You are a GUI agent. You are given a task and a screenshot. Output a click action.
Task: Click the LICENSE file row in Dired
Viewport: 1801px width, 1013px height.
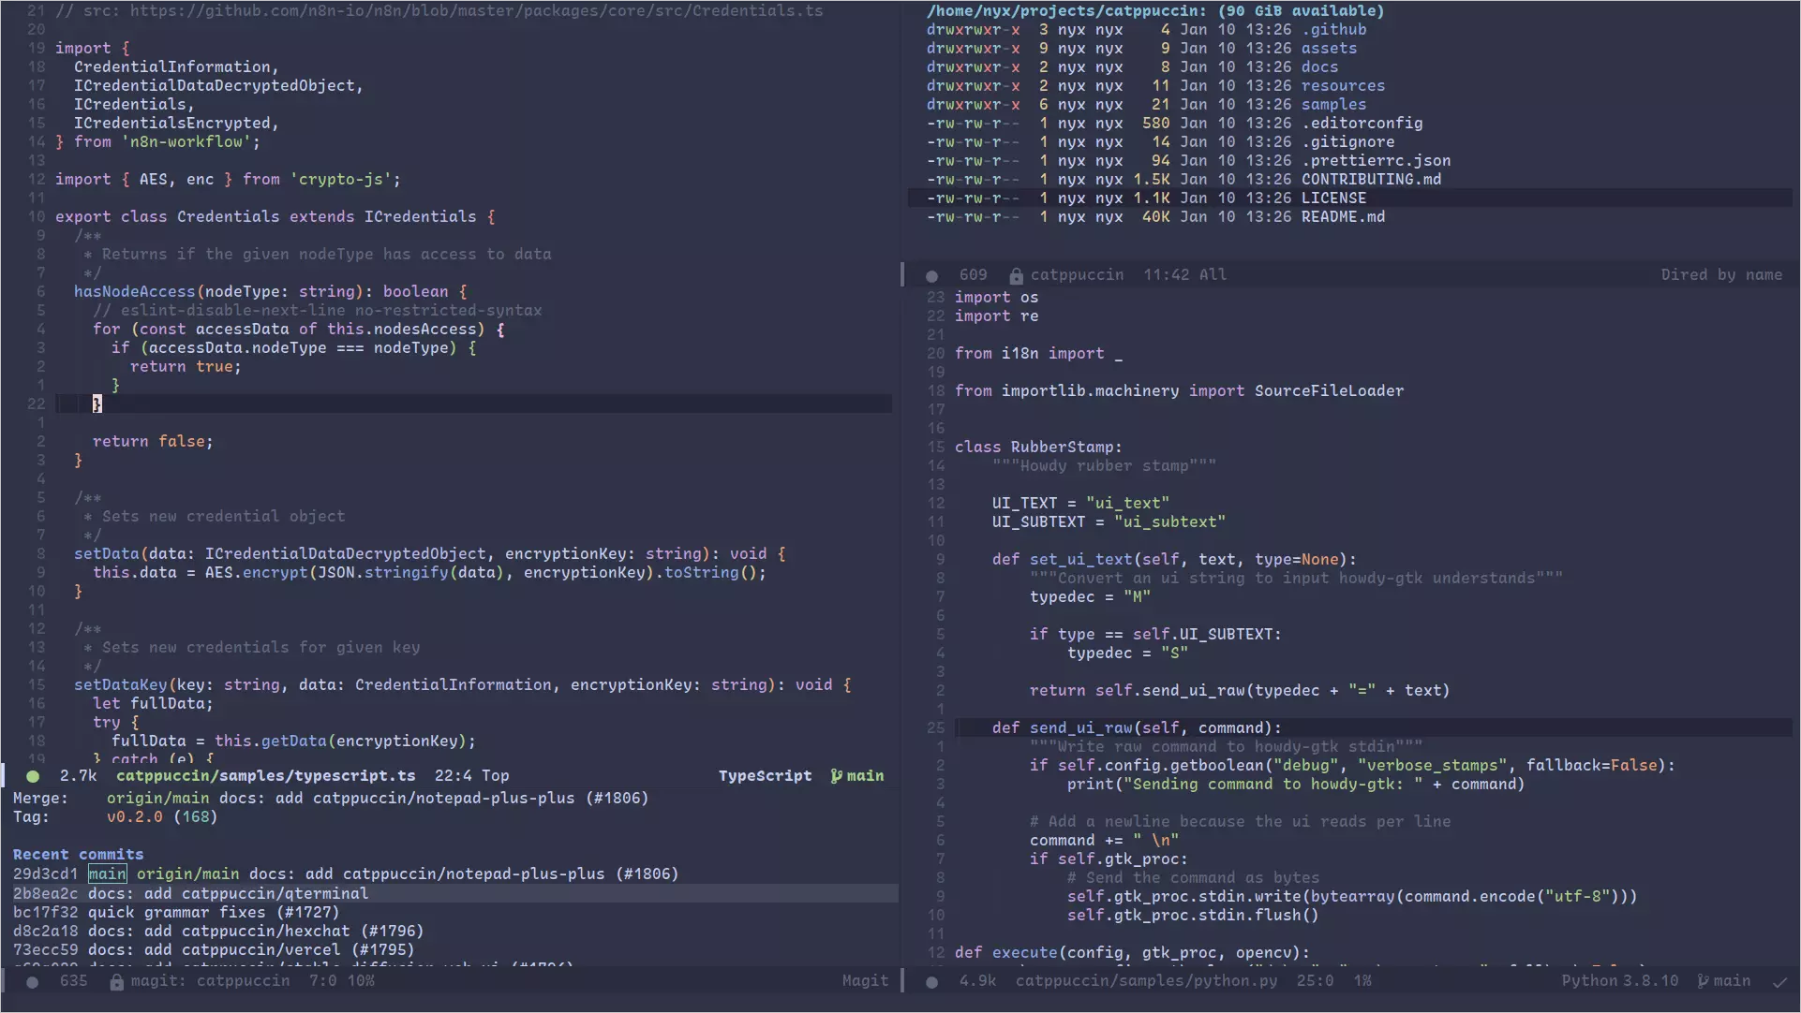(1332, 198)
